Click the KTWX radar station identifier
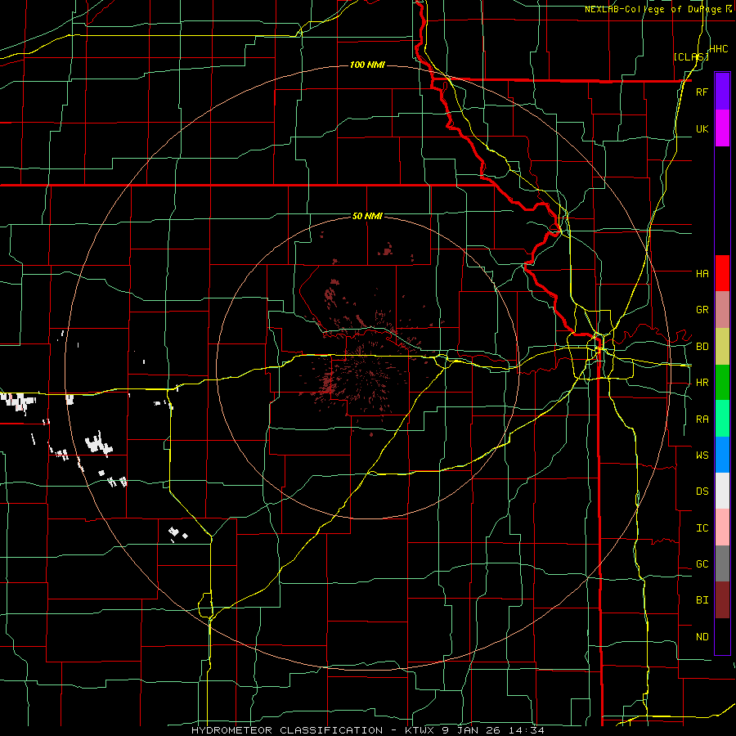 [421, 730]
